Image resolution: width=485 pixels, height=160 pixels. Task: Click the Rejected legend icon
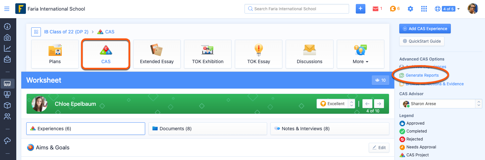402,139
